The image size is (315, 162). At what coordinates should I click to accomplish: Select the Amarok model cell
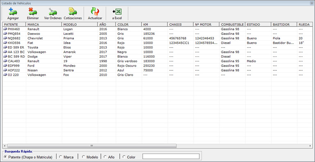[69, 52]
